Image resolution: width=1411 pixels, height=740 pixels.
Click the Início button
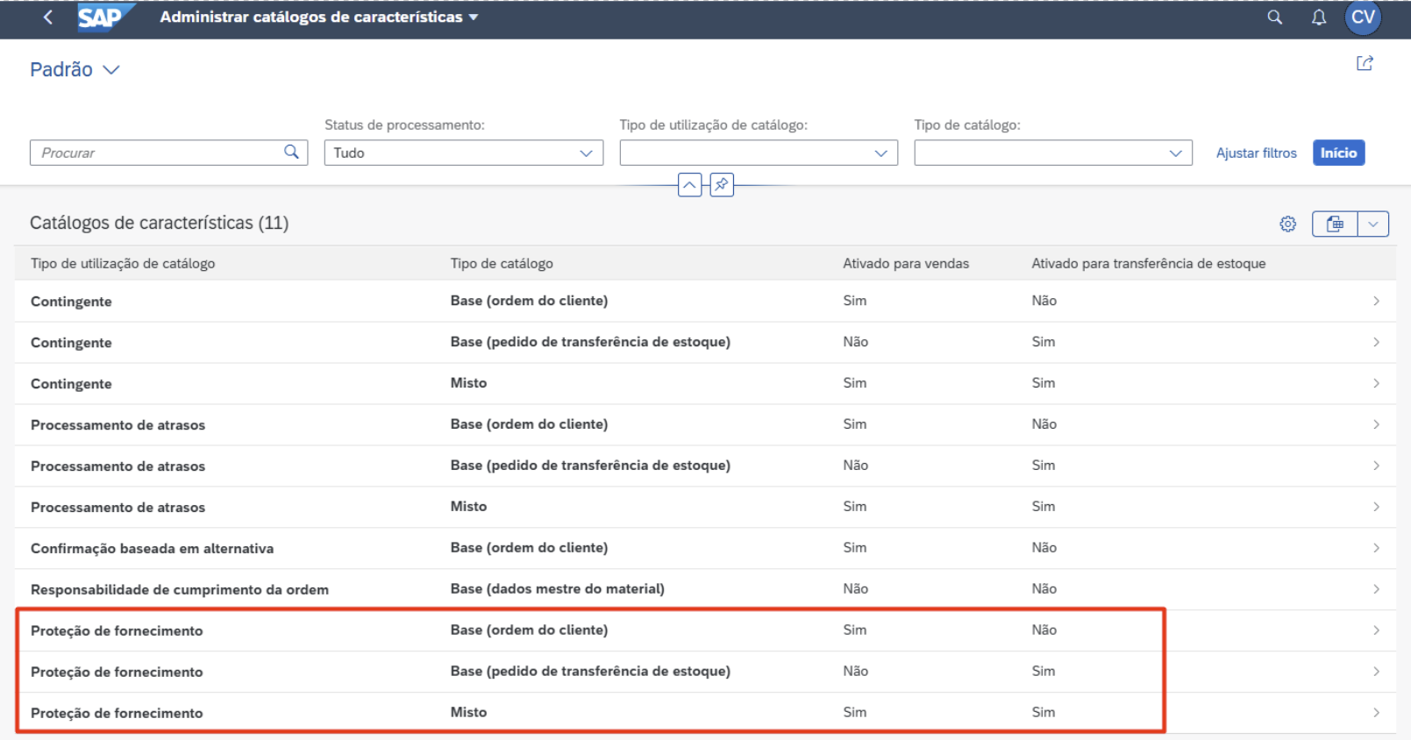[1338, 153]
